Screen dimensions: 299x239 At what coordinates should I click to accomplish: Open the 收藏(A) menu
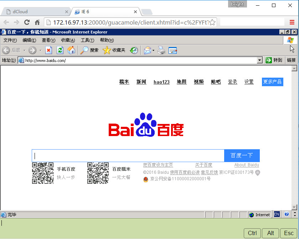(x=68, y=40)
